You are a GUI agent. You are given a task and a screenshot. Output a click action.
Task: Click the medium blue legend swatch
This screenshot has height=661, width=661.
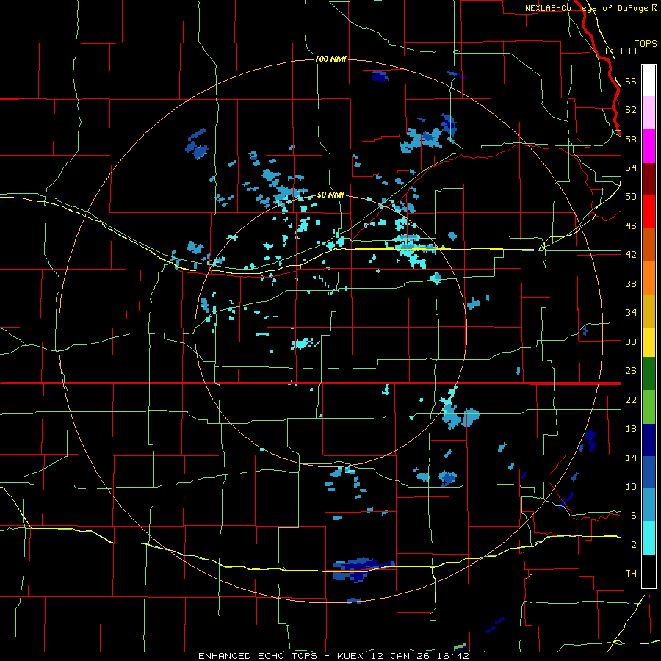649,472
